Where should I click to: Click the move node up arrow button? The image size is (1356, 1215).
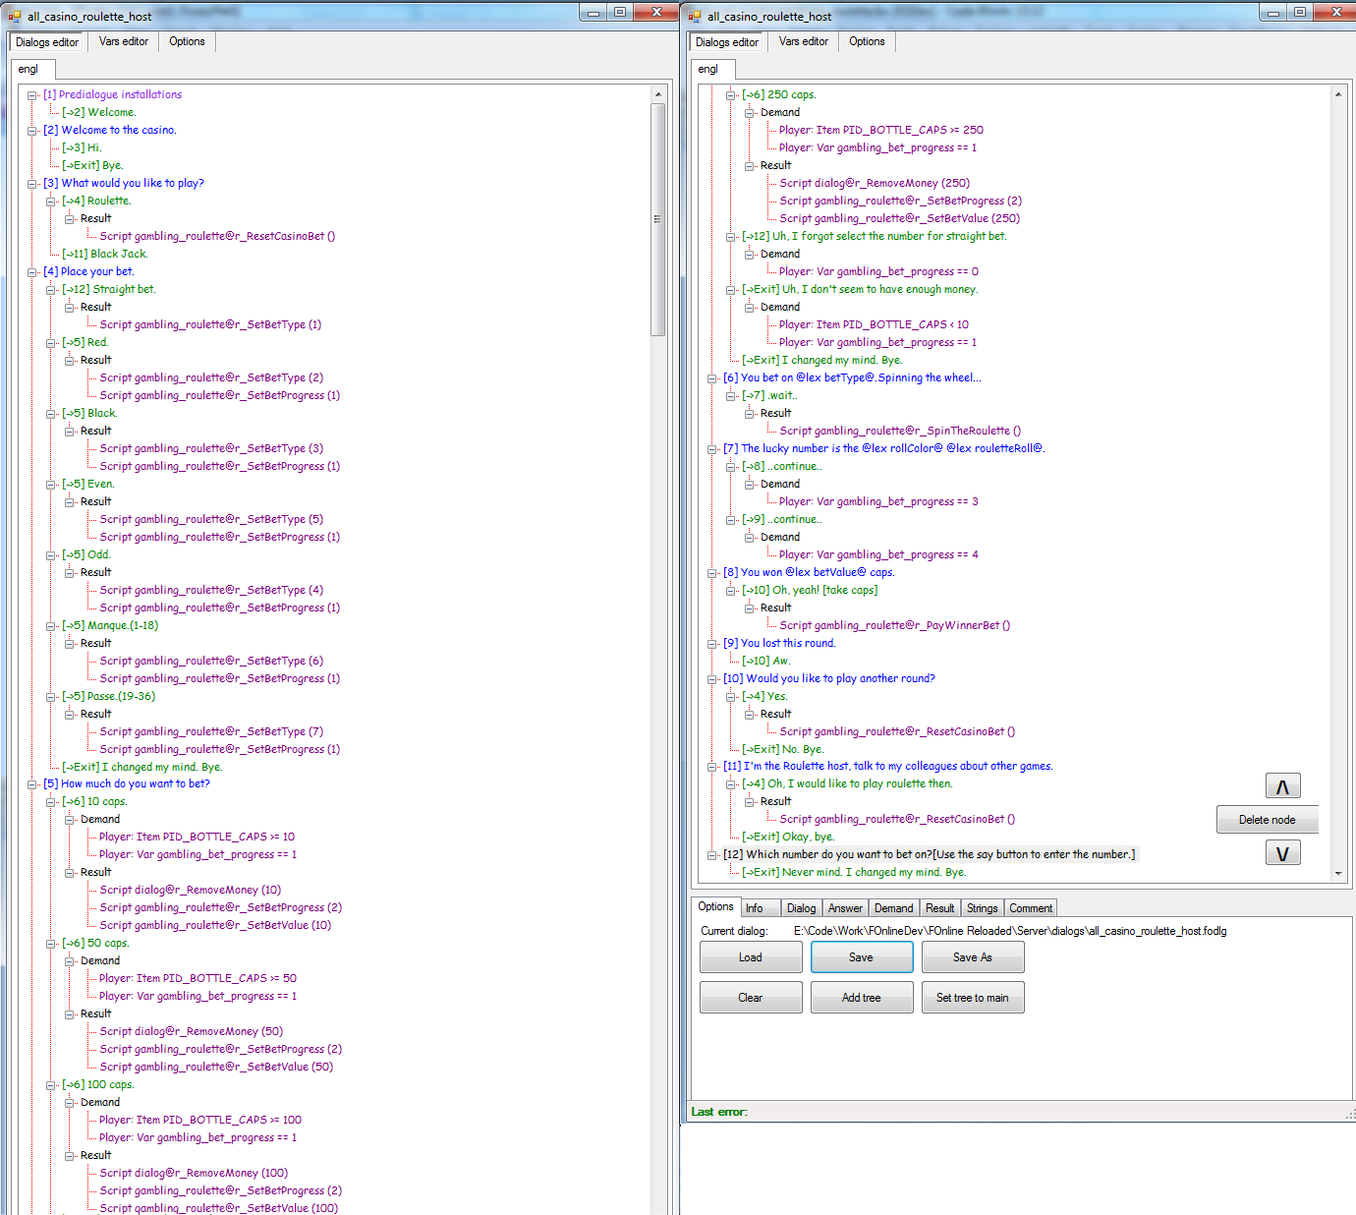pos(1282,786)
